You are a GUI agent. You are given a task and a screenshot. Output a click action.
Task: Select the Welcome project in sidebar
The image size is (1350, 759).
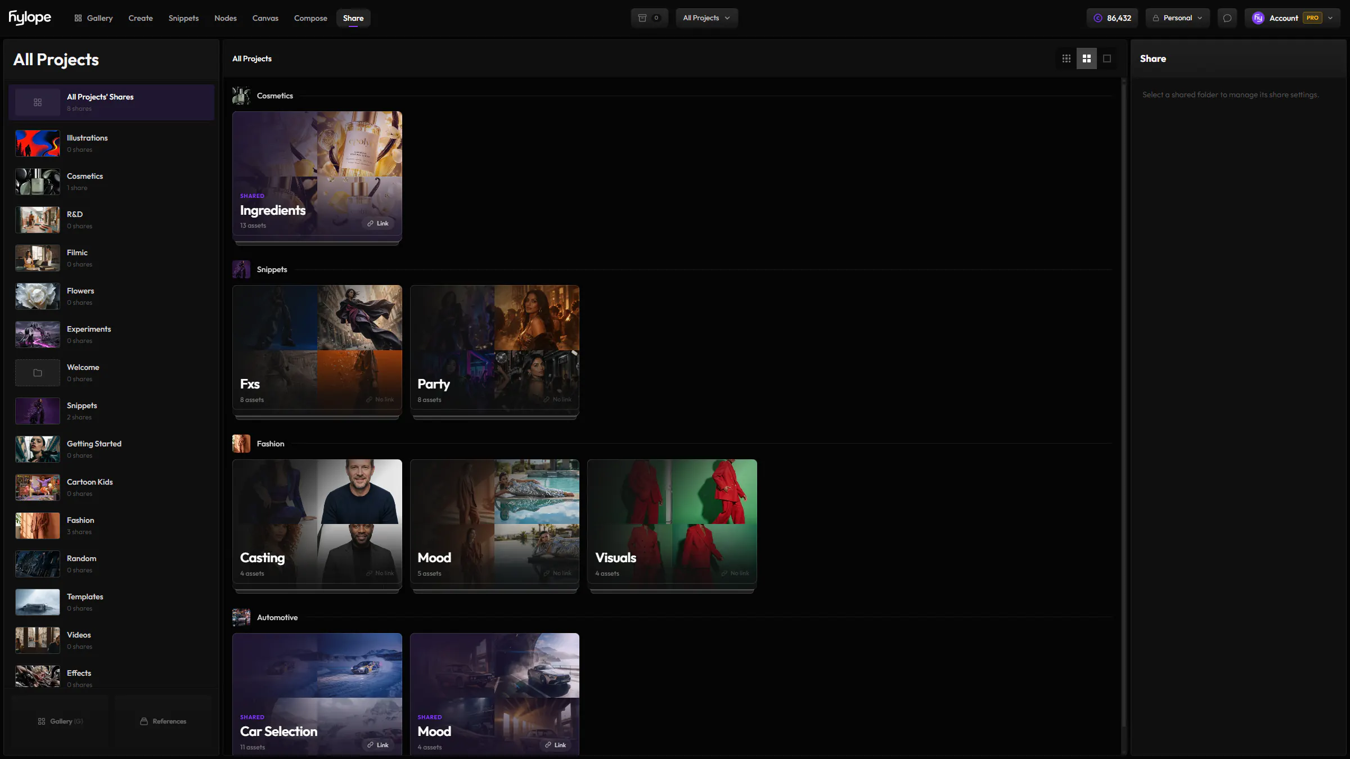(x=111, y=373)
